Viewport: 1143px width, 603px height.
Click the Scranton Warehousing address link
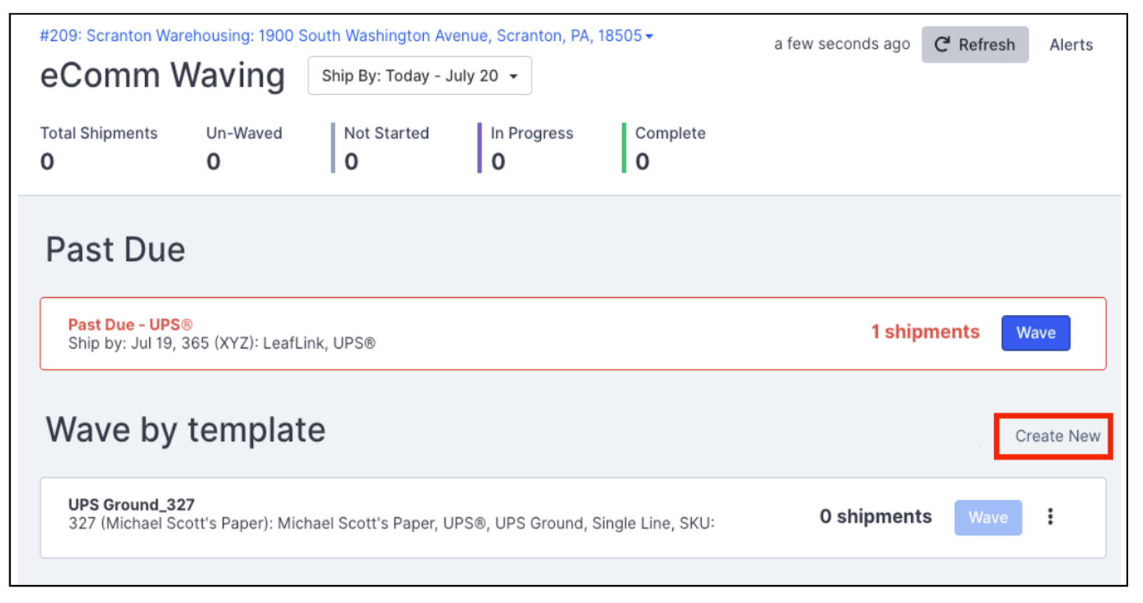tap(341, 36)
